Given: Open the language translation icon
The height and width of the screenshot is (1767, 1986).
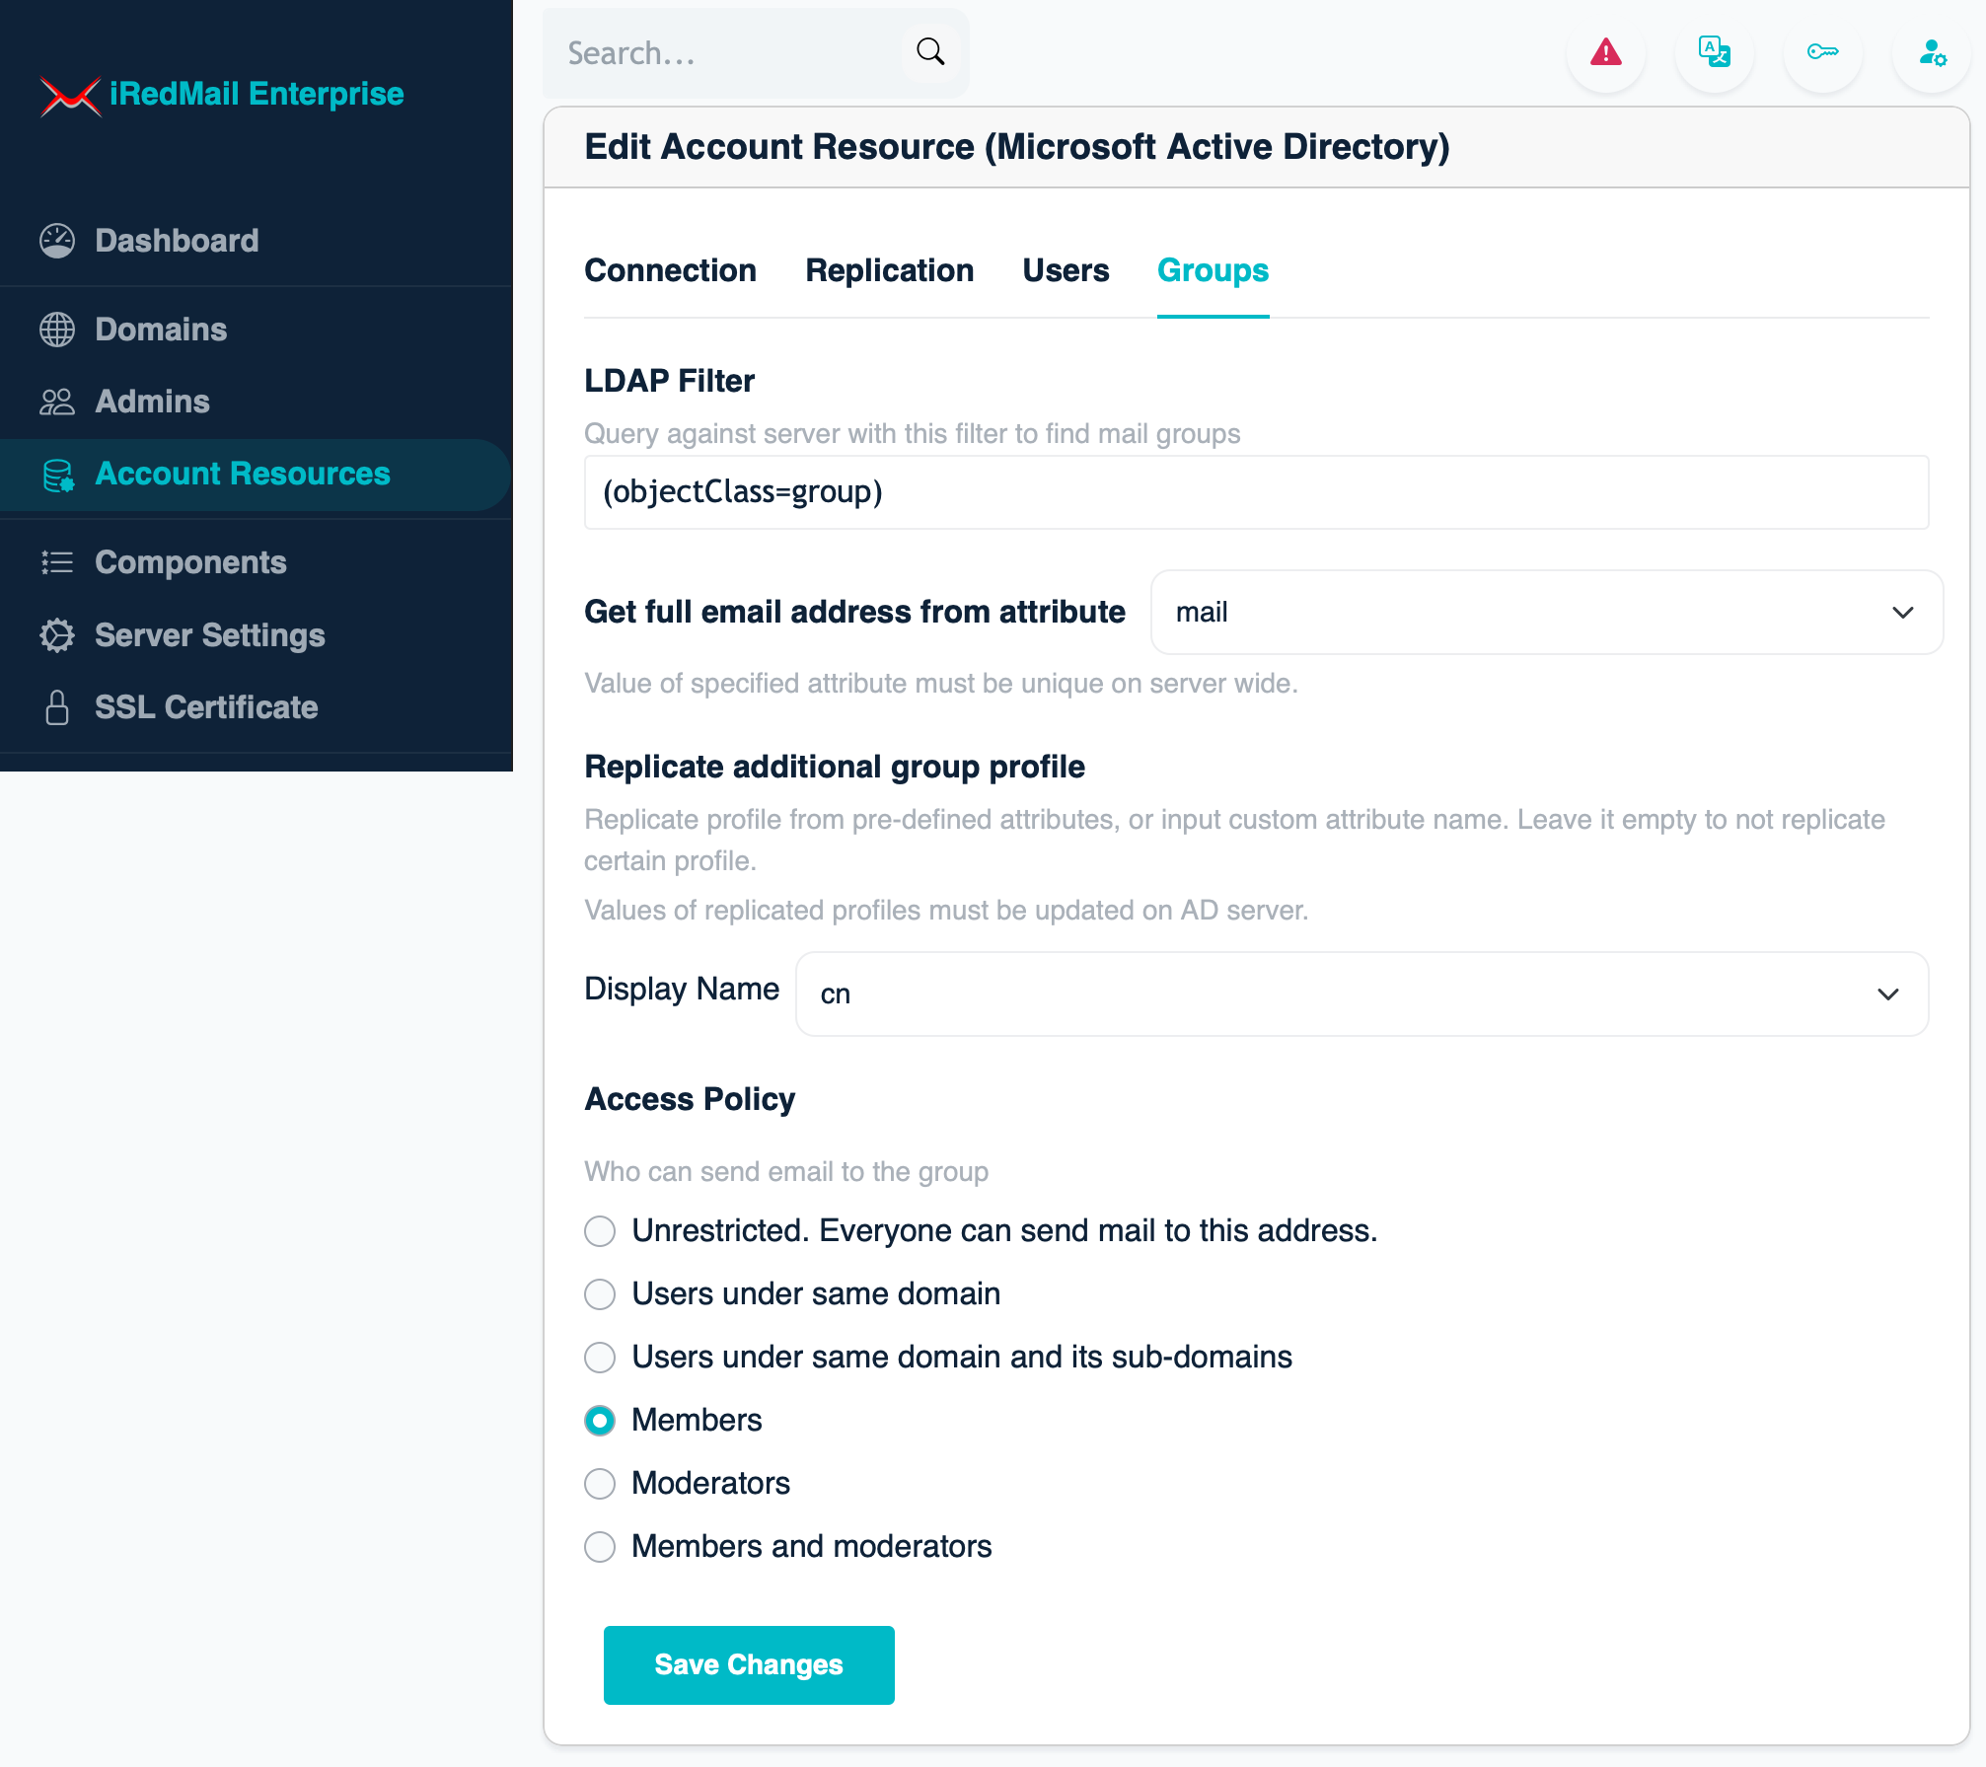Looking at the screenshot, I should (x=1714, y=52).
